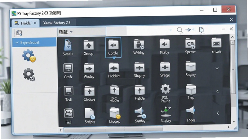Open the Cleoce folder icon
248x139 pixels.
(x=89, y=91)
